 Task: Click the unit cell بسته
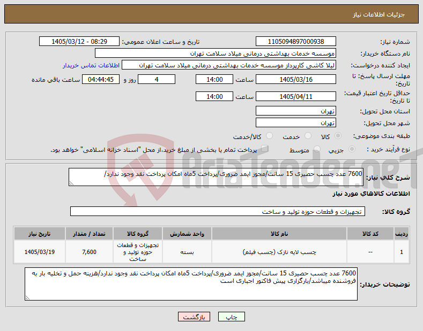pyautogui.click(x=187, y=252)
